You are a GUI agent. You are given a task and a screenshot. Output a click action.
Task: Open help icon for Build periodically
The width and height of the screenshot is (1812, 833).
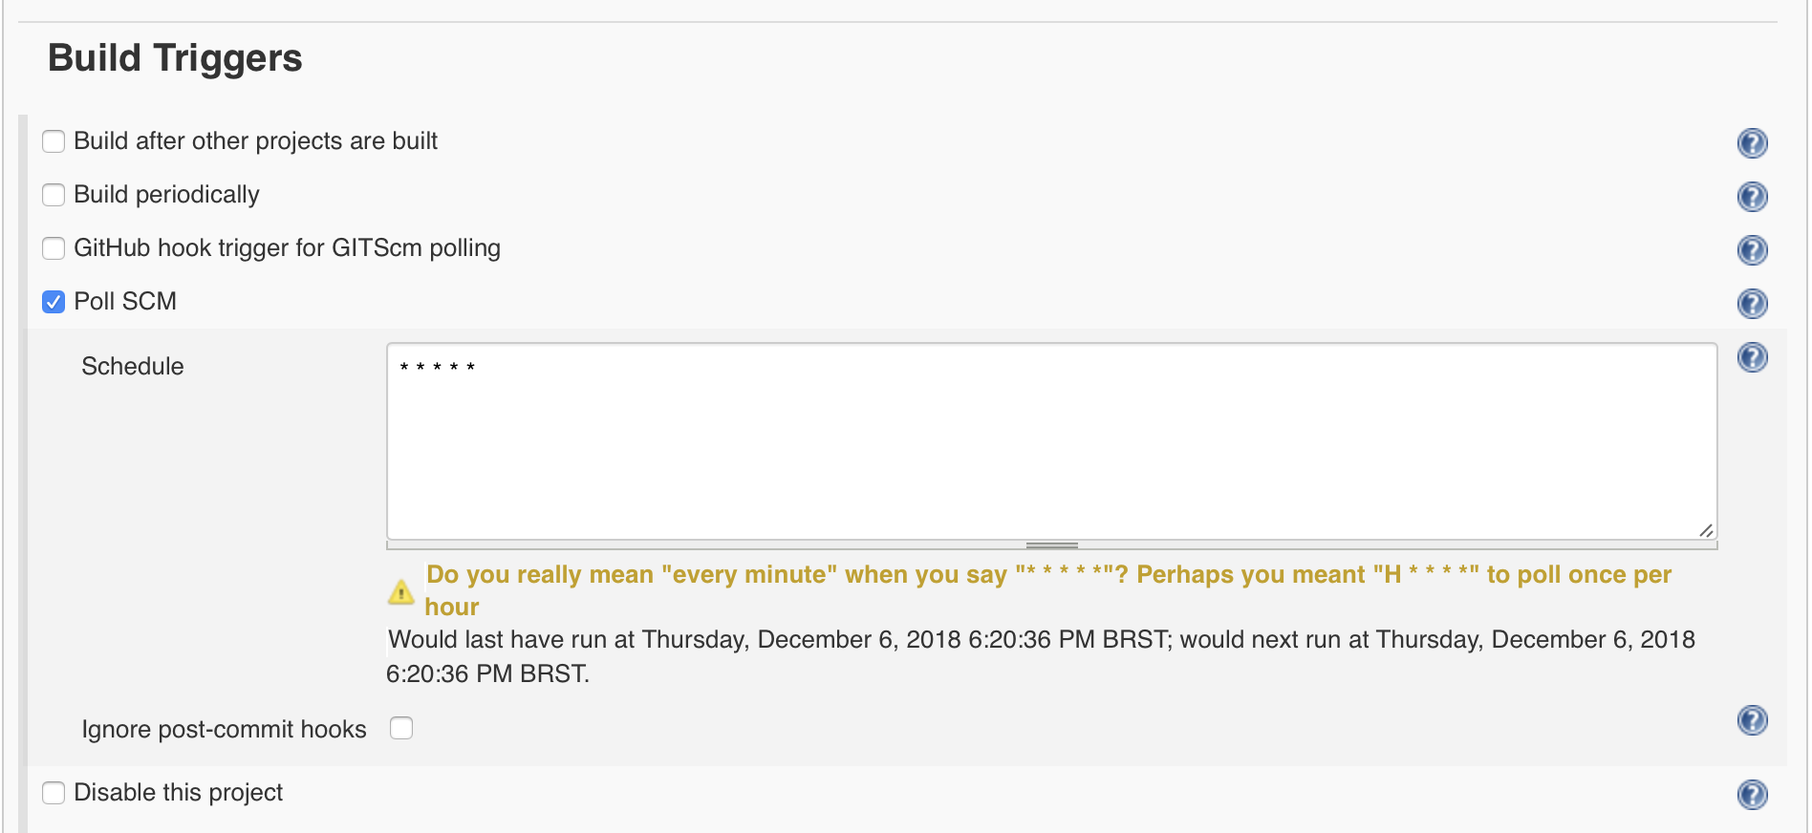[1752, 197]
